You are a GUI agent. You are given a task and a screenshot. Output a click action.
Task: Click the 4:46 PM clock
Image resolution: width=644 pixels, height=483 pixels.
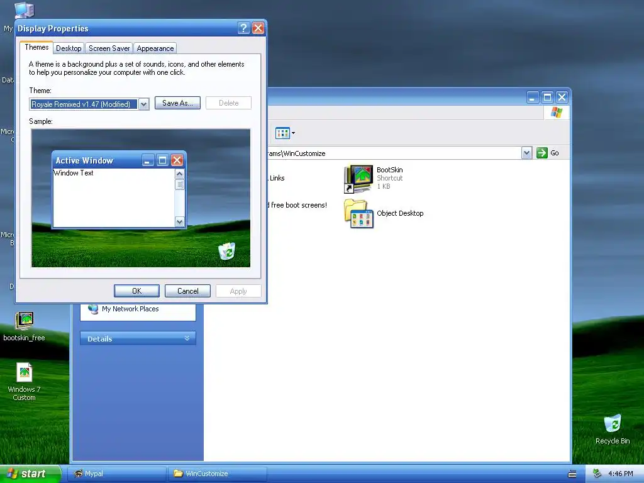[621, 474]
